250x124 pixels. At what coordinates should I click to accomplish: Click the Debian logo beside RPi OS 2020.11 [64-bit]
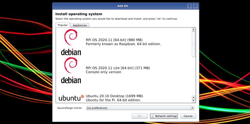pyautogui.click(x=71, y=42)
